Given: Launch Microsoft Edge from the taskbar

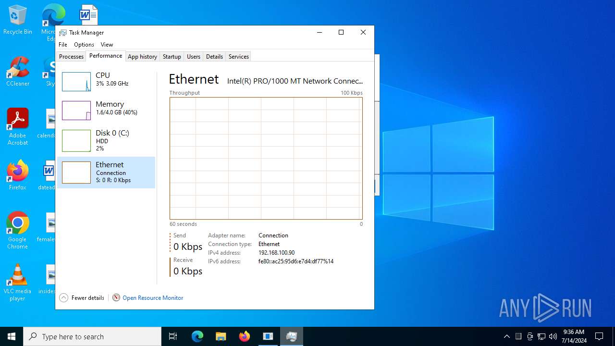Looking at the screenshot, I should [197, 336].
